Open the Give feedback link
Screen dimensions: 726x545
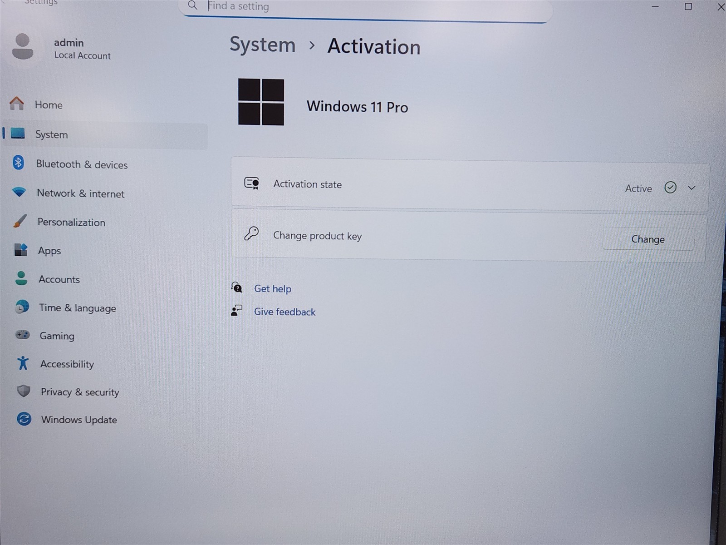(285, 312)
